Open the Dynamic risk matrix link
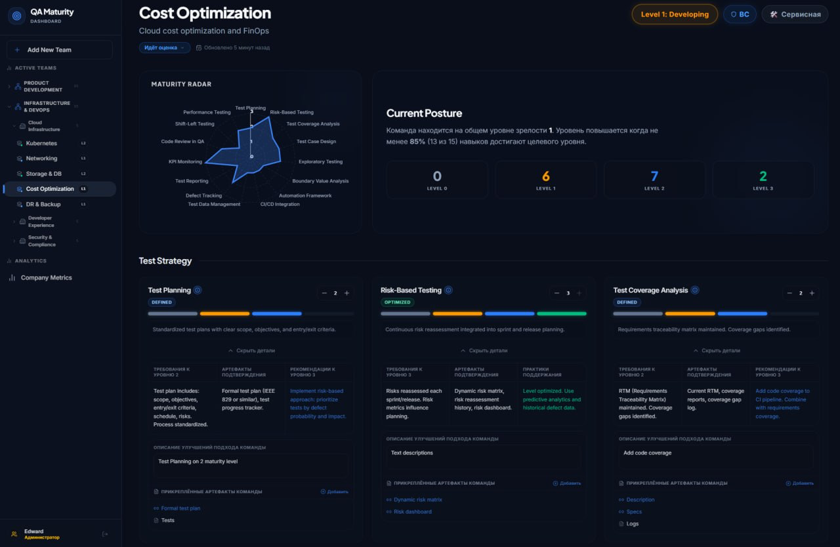Image resolution: width=840 pixels, height=547 pixels. click(x=418, y=500)
